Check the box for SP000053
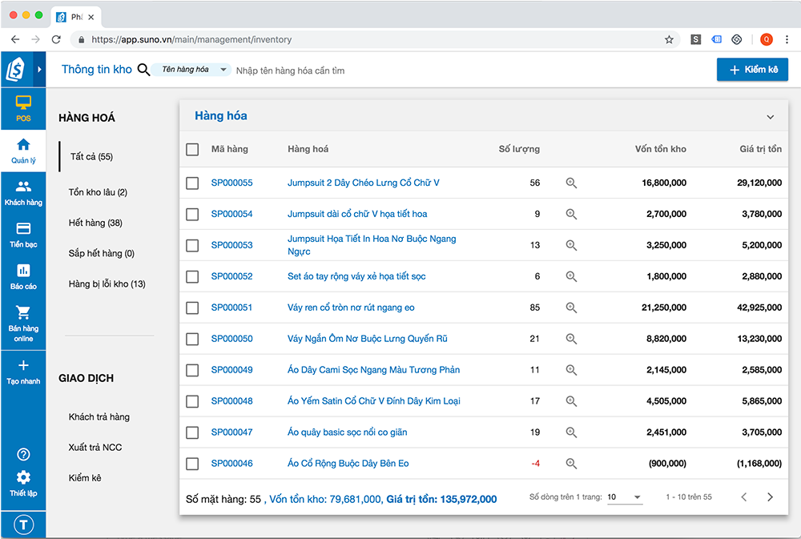Screen dimensions: 801x539 coord(192,245)
